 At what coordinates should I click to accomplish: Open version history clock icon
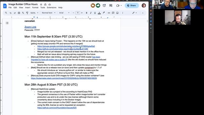104,5
